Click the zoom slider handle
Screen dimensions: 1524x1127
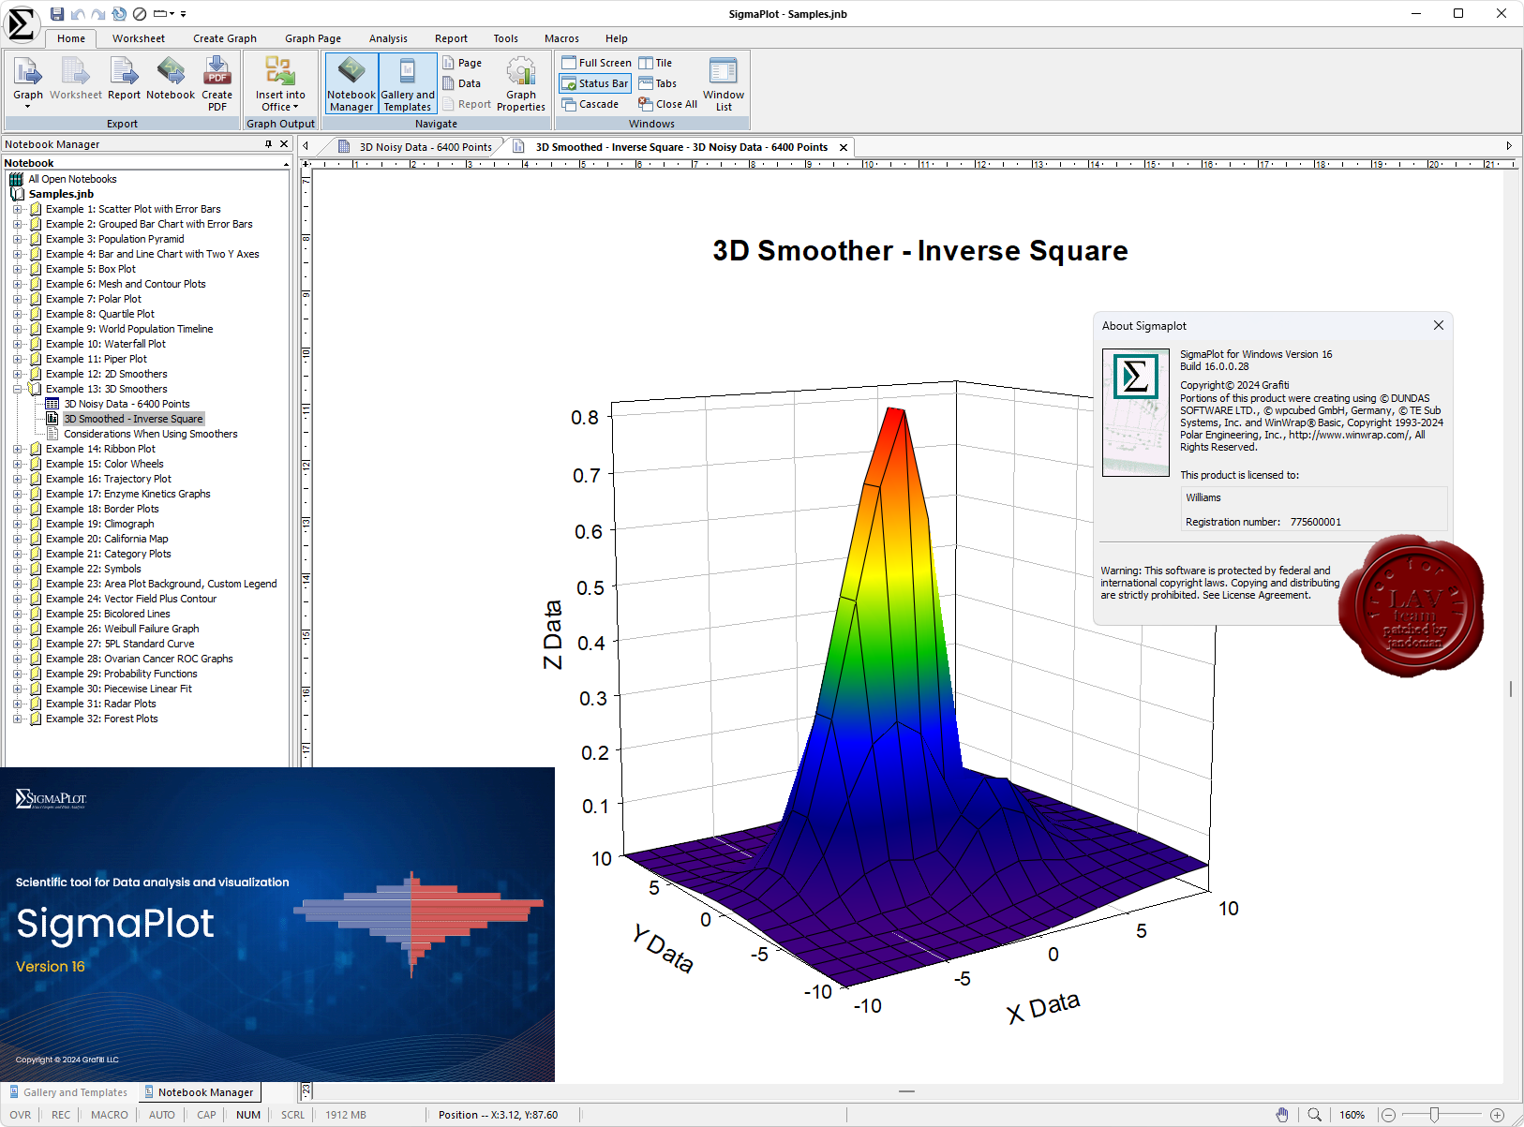tap(1434, 1115)
